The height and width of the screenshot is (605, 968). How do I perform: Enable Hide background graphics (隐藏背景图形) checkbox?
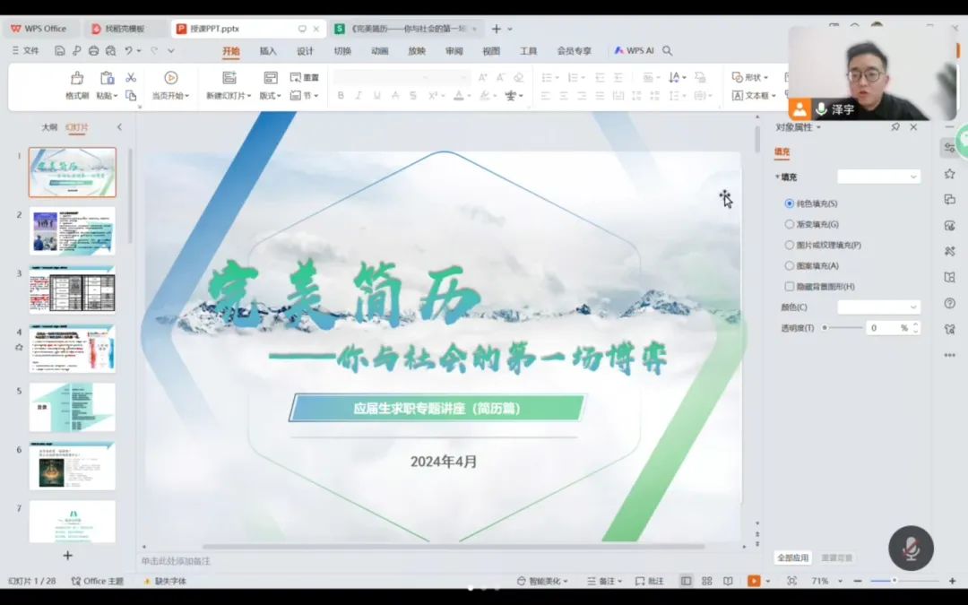tap(790, 287)
